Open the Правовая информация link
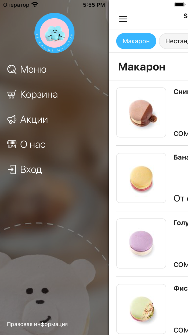The height and width of the screenshot is (335, 188). click(37, 324)
